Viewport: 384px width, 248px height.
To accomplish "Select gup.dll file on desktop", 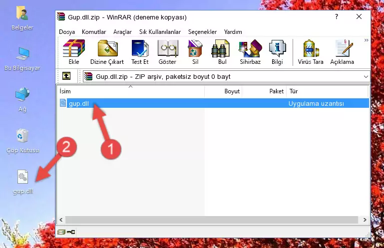I will (x=23, y=182).
